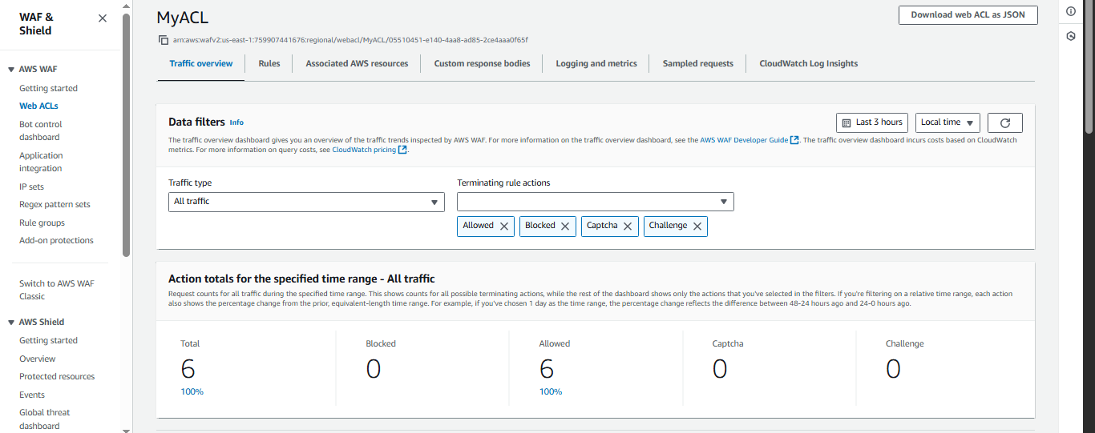
Task: Open the Last 3 hours time range picker
Action: [872, 122]
